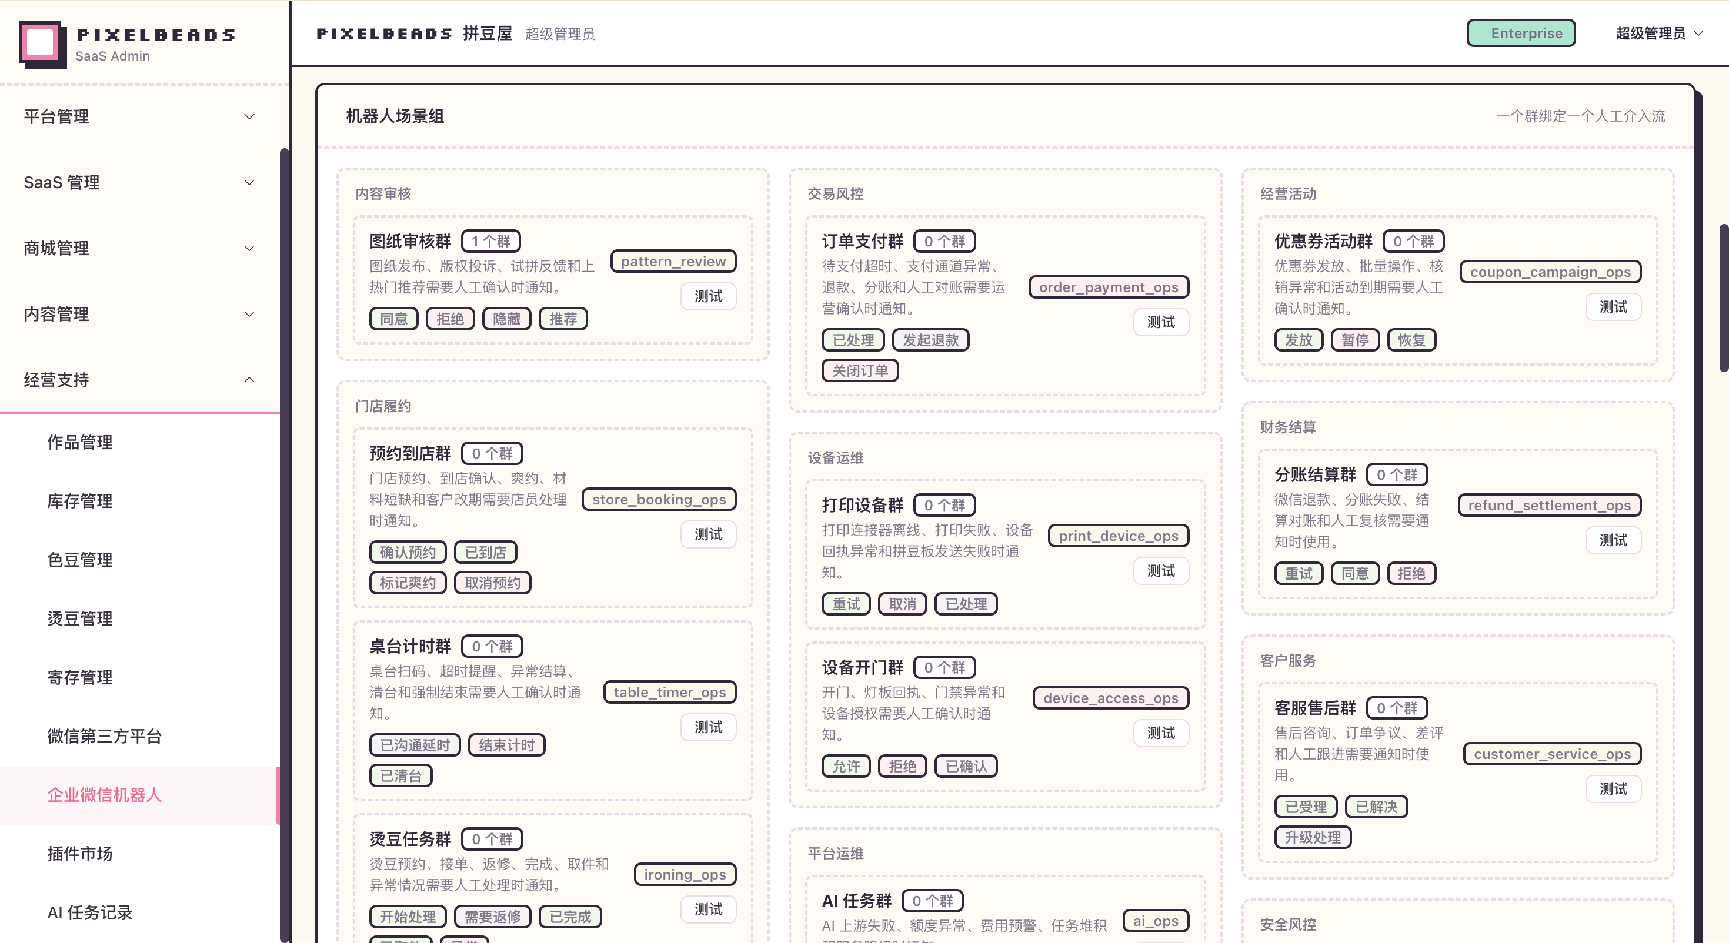Image resolution: width=1729 pixels, height=943 pixels.
Task: Expand the 商城管理 section chevron
Action: tap(249, 248)
